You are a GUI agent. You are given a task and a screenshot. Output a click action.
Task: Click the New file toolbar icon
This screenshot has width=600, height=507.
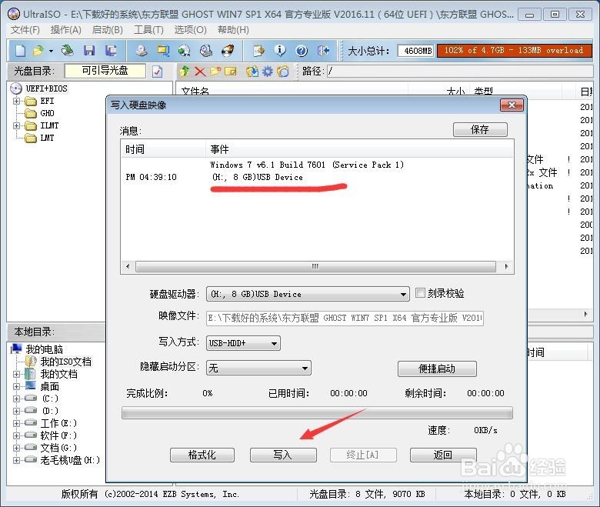coord(20,51)
